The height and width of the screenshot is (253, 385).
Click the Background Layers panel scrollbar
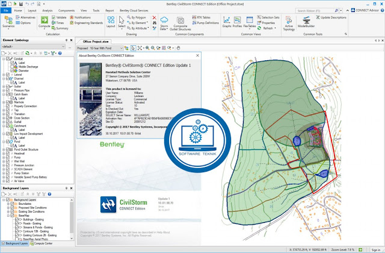pyautogui.click(x=72, y=219)
